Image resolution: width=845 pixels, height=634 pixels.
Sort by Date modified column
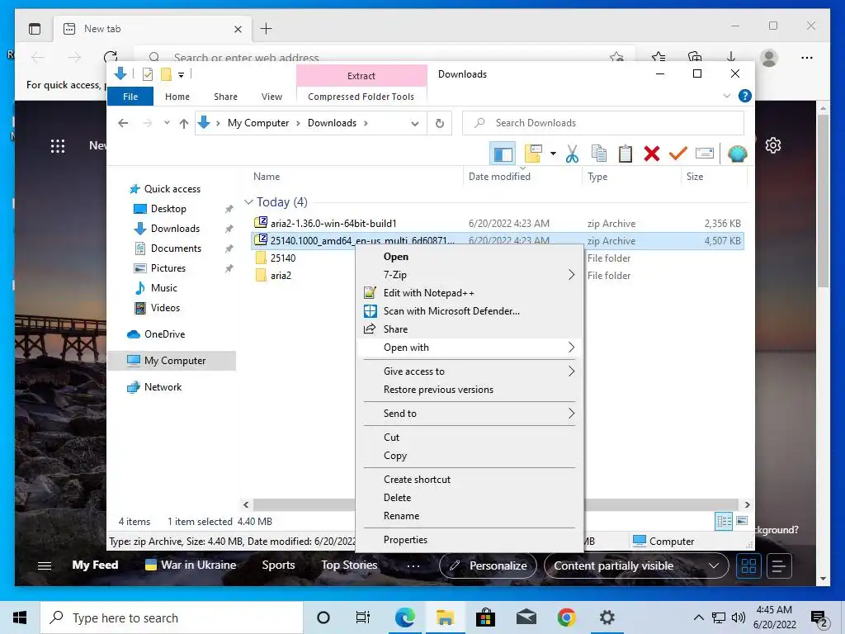click(x=499, y=177)
